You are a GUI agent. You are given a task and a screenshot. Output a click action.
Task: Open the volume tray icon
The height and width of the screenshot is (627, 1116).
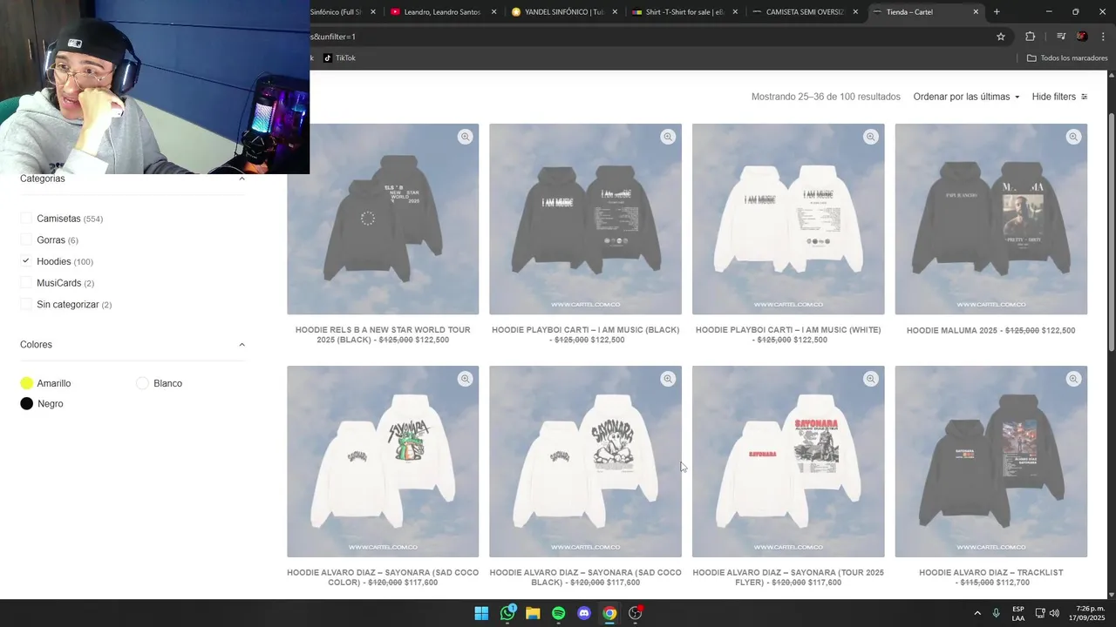1054,613
